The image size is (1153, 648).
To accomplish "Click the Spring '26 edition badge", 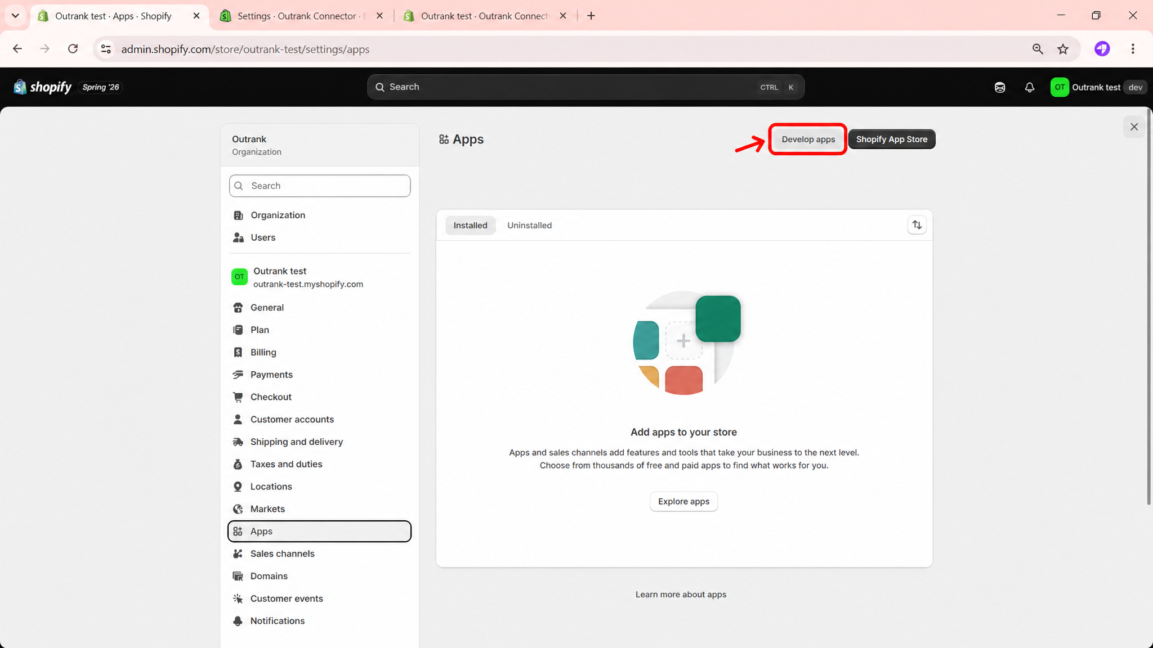I will (101, 87).
